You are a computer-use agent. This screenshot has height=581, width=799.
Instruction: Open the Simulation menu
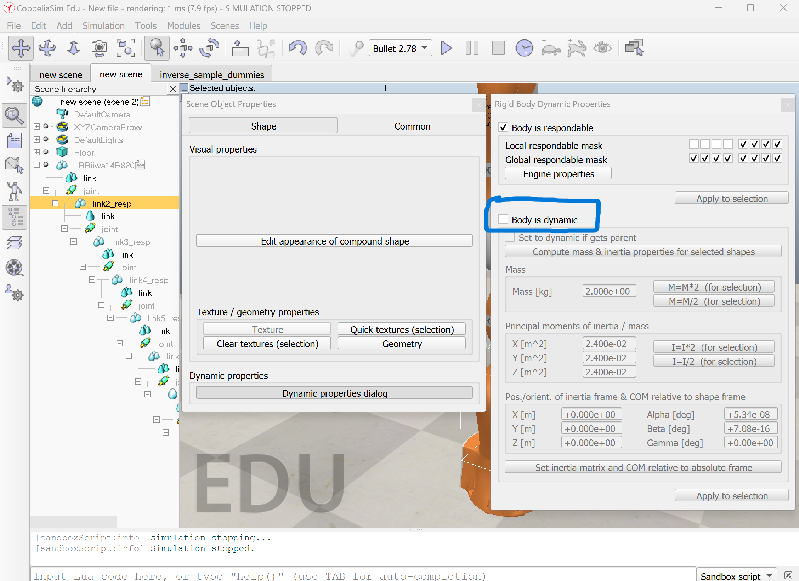[x=103, y=25]
